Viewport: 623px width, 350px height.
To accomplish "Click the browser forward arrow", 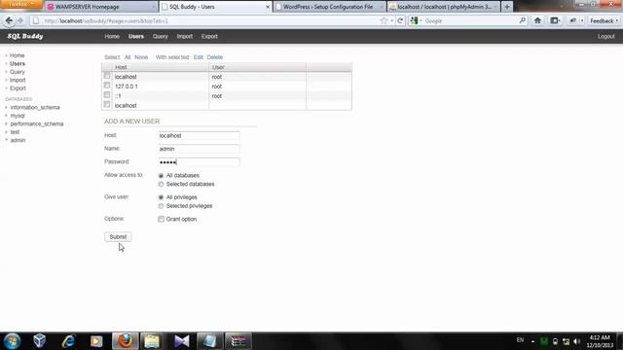I will [20, 20].
